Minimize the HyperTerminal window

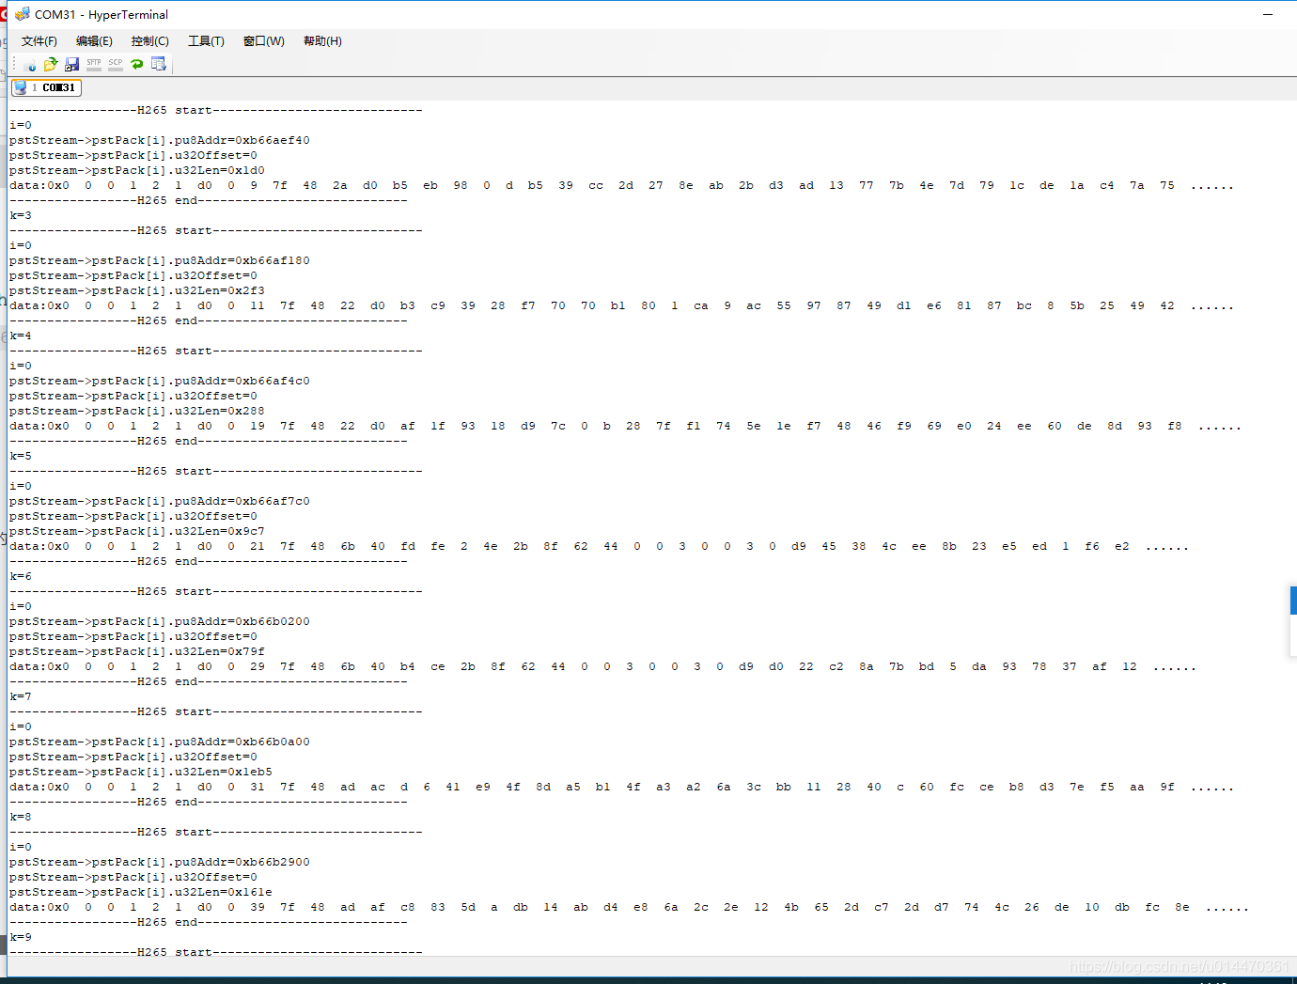pos(1267,14)
